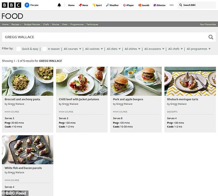
Task: Toggle the In season checkbox
Action: point(44,49)
